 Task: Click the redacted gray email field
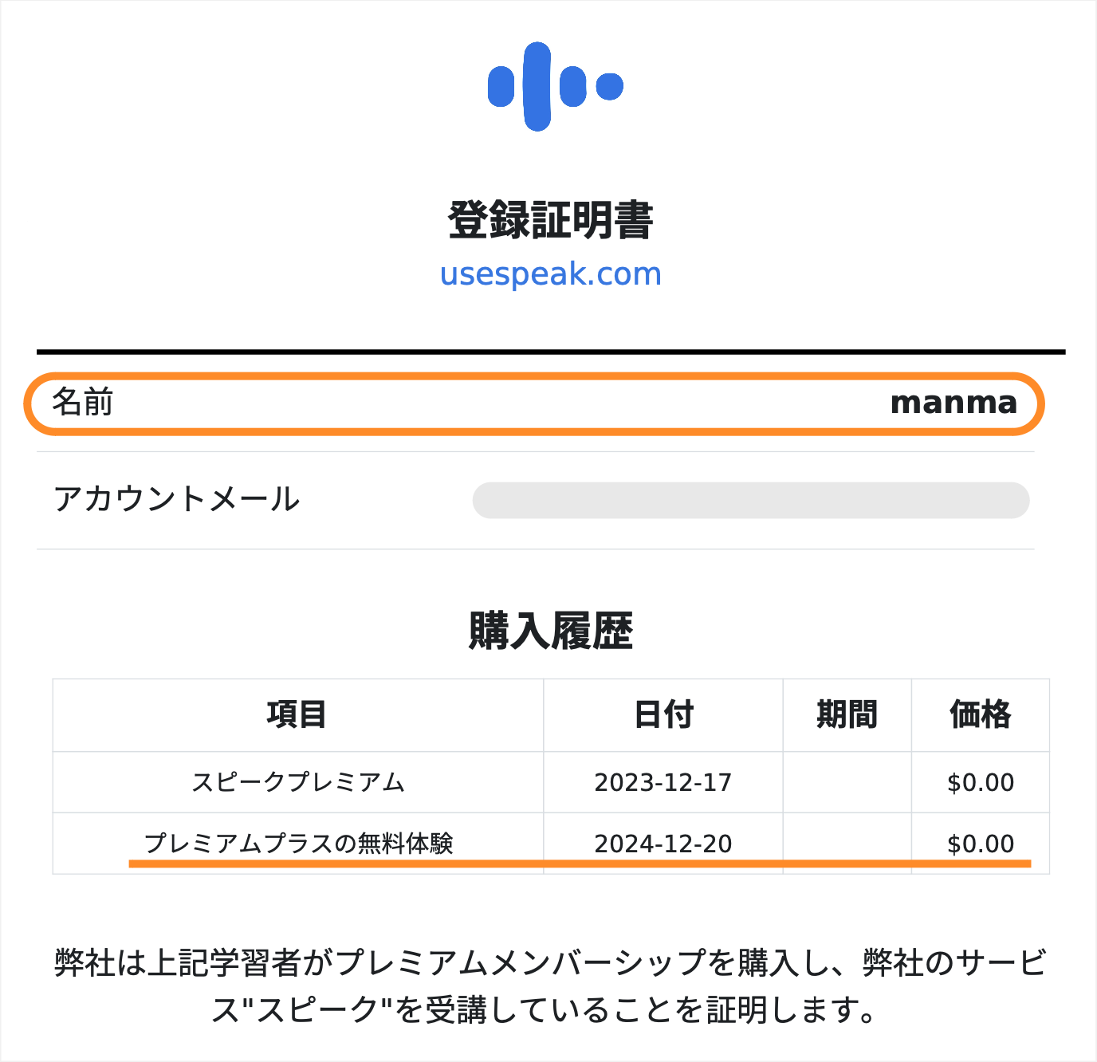751,500
